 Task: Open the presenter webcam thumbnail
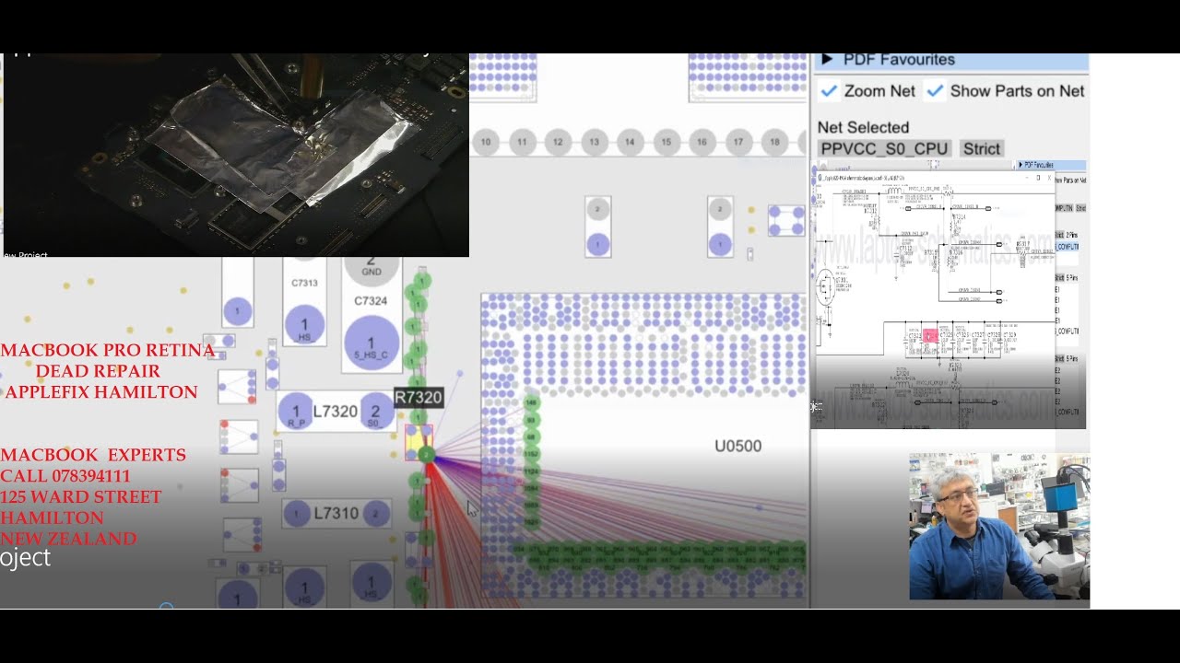tap(999, 527)
